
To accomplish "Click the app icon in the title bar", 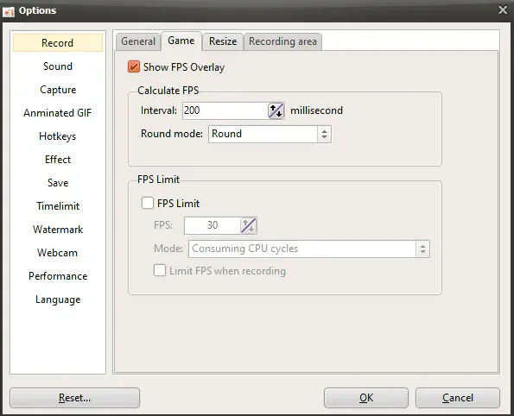I will [9, 11].
